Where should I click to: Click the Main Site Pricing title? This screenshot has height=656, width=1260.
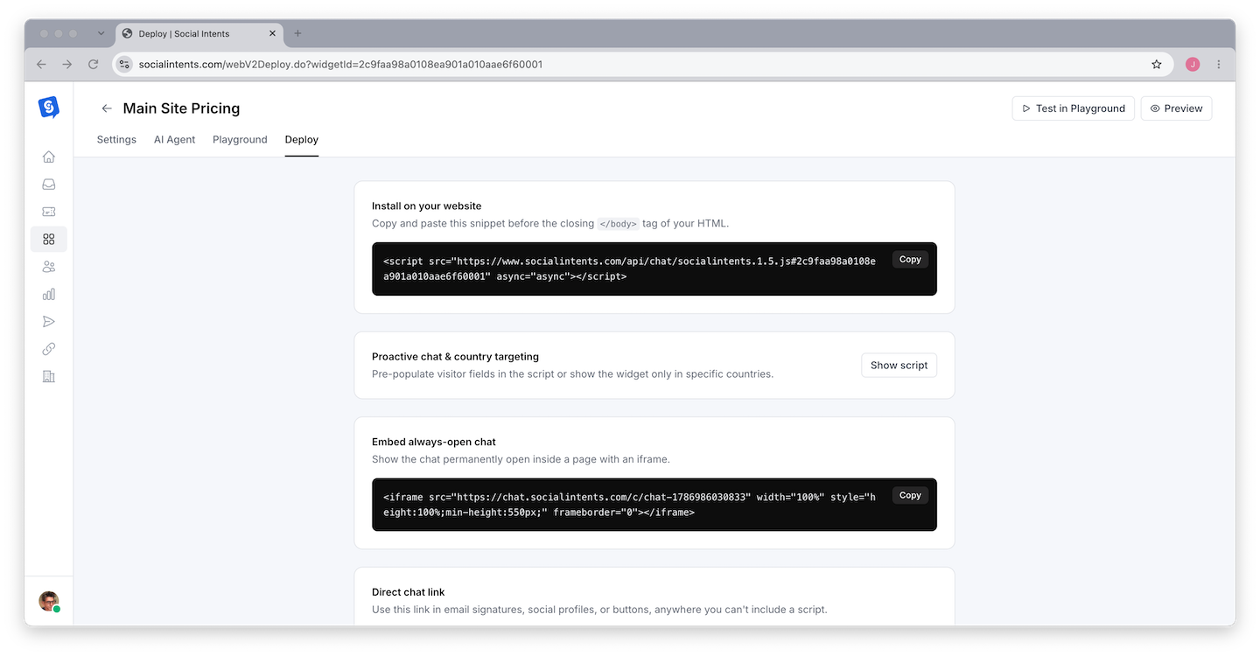[181, 108]
